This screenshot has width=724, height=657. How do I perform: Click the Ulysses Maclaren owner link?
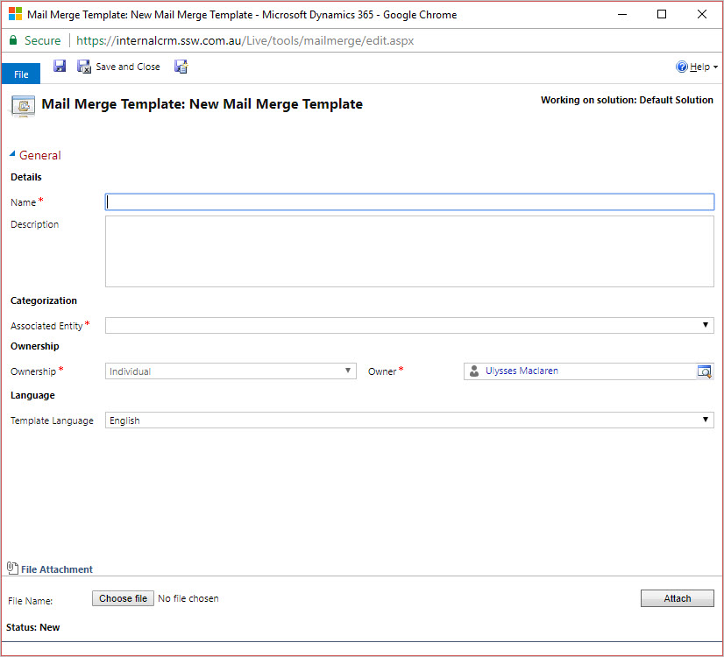point(522,371)
